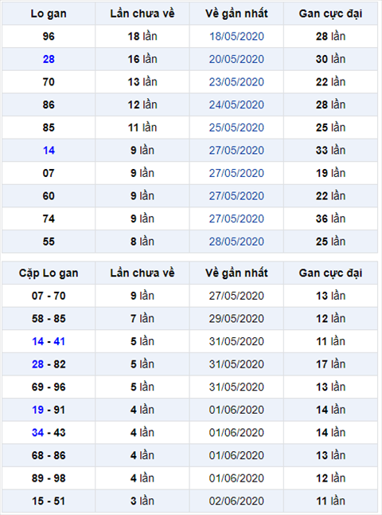Click the first 'Gan cực đại' header
382x515 pixels.
(x=330, y=14)
